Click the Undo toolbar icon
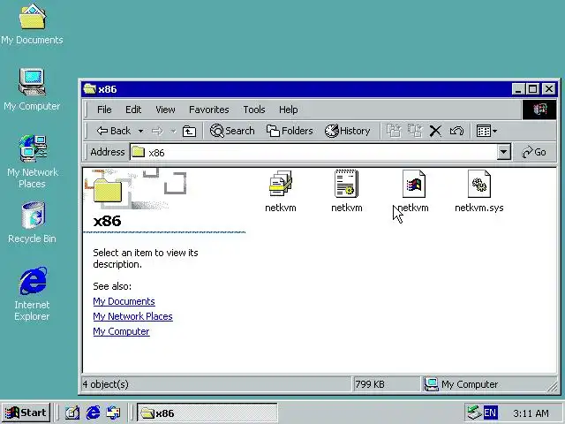This screenshot has width=565, height=424. (x=456, y=131)
